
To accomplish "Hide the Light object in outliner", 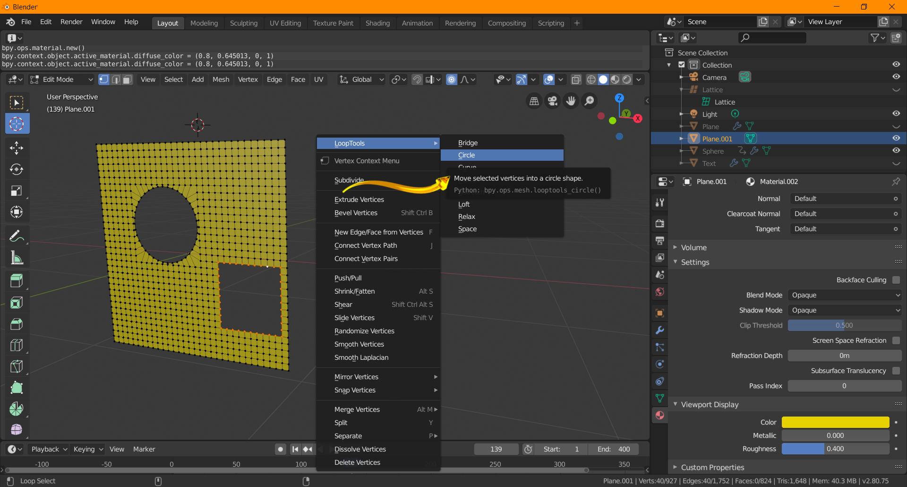I will [896, 113].
